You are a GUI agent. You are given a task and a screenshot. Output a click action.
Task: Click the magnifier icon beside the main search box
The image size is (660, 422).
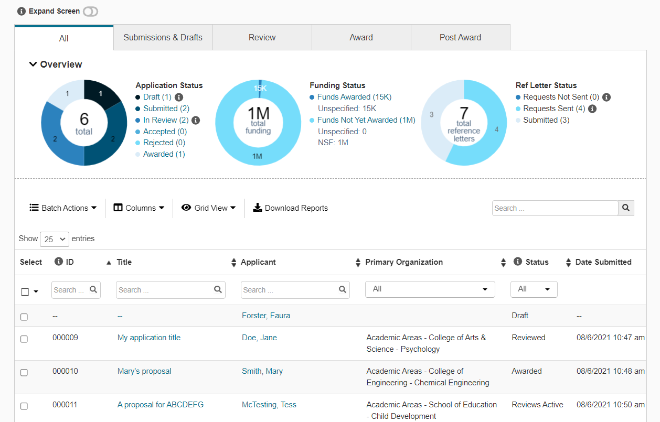coord(626,208)
